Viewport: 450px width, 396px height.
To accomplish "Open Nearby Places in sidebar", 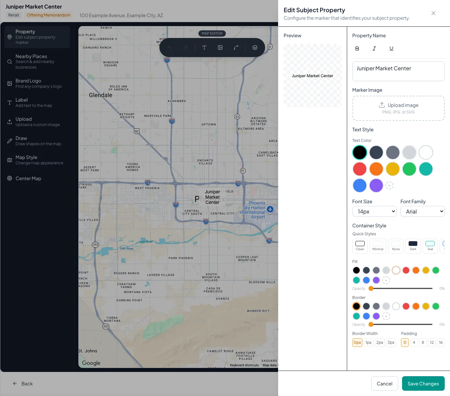I will coord(37,62).
